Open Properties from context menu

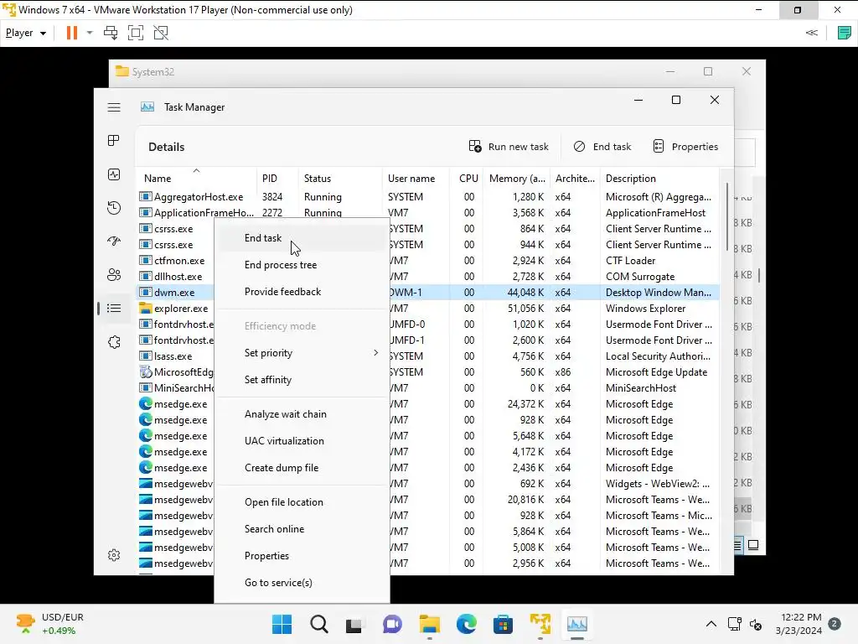302,557
